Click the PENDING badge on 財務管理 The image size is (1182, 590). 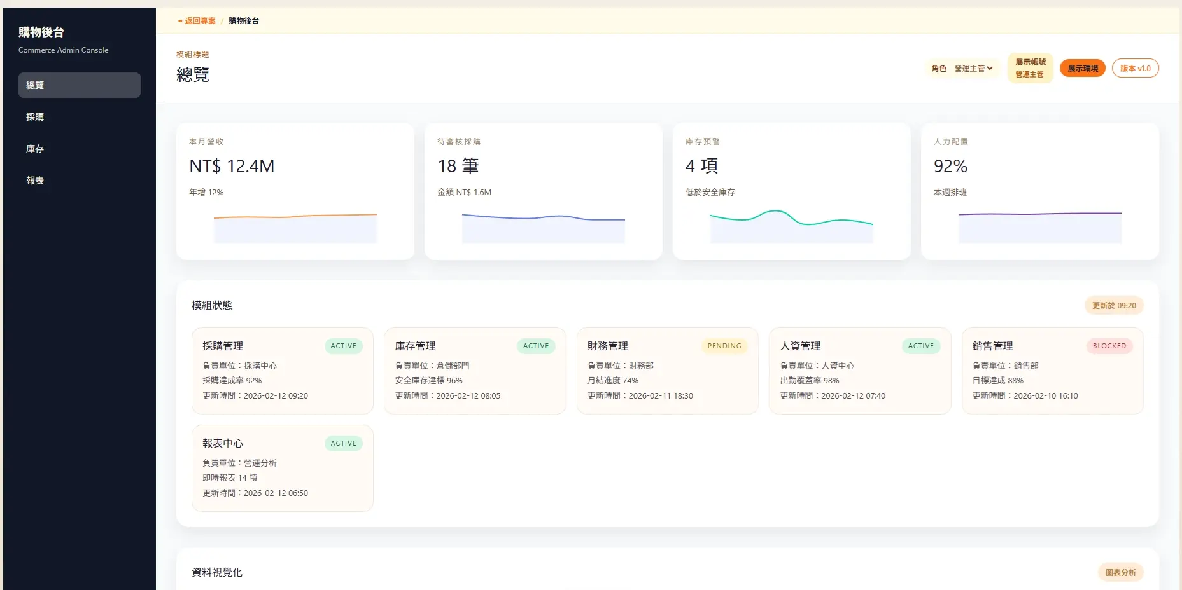coord(724,346)
